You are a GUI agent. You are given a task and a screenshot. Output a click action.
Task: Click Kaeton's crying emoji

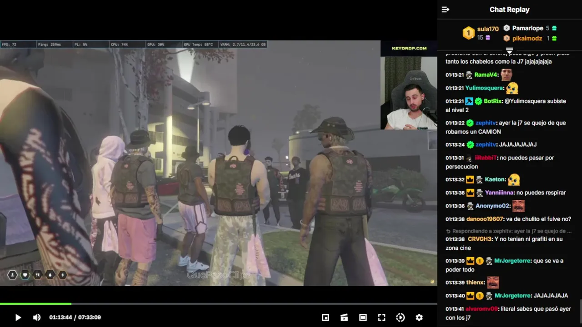coord(514,180)
